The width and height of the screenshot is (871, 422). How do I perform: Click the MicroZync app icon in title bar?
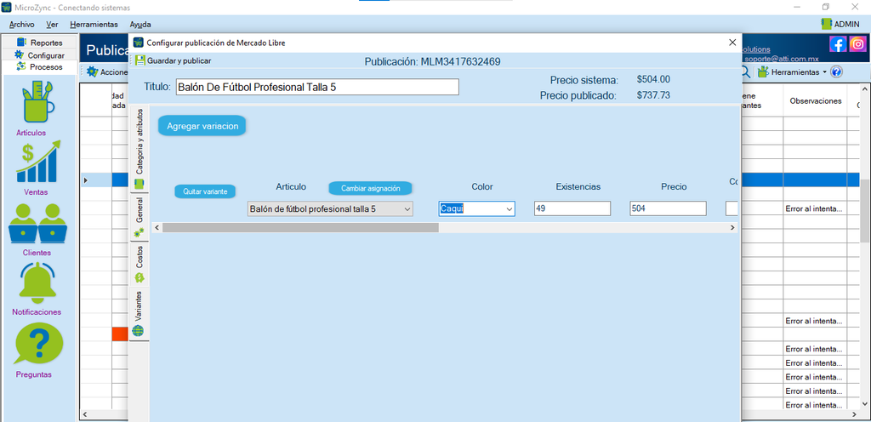(x=7, y=7)
